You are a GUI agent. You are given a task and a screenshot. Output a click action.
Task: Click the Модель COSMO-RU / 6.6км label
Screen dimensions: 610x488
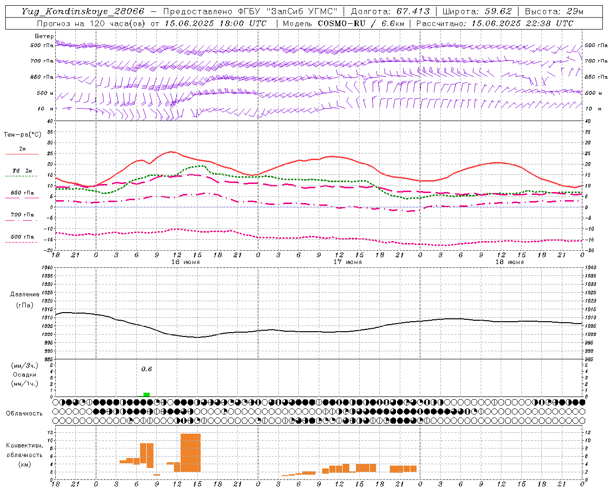pyautogui.click(x=343, y=23)
